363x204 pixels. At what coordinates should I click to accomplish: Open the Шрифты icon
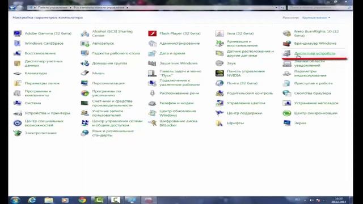220,123
